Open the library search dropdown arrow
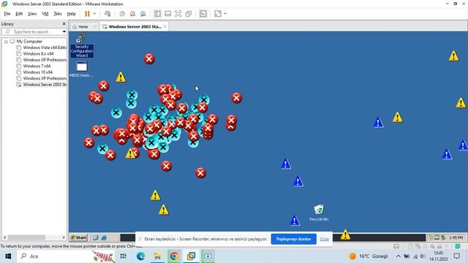The image size is (468, 263). [64, 31]
